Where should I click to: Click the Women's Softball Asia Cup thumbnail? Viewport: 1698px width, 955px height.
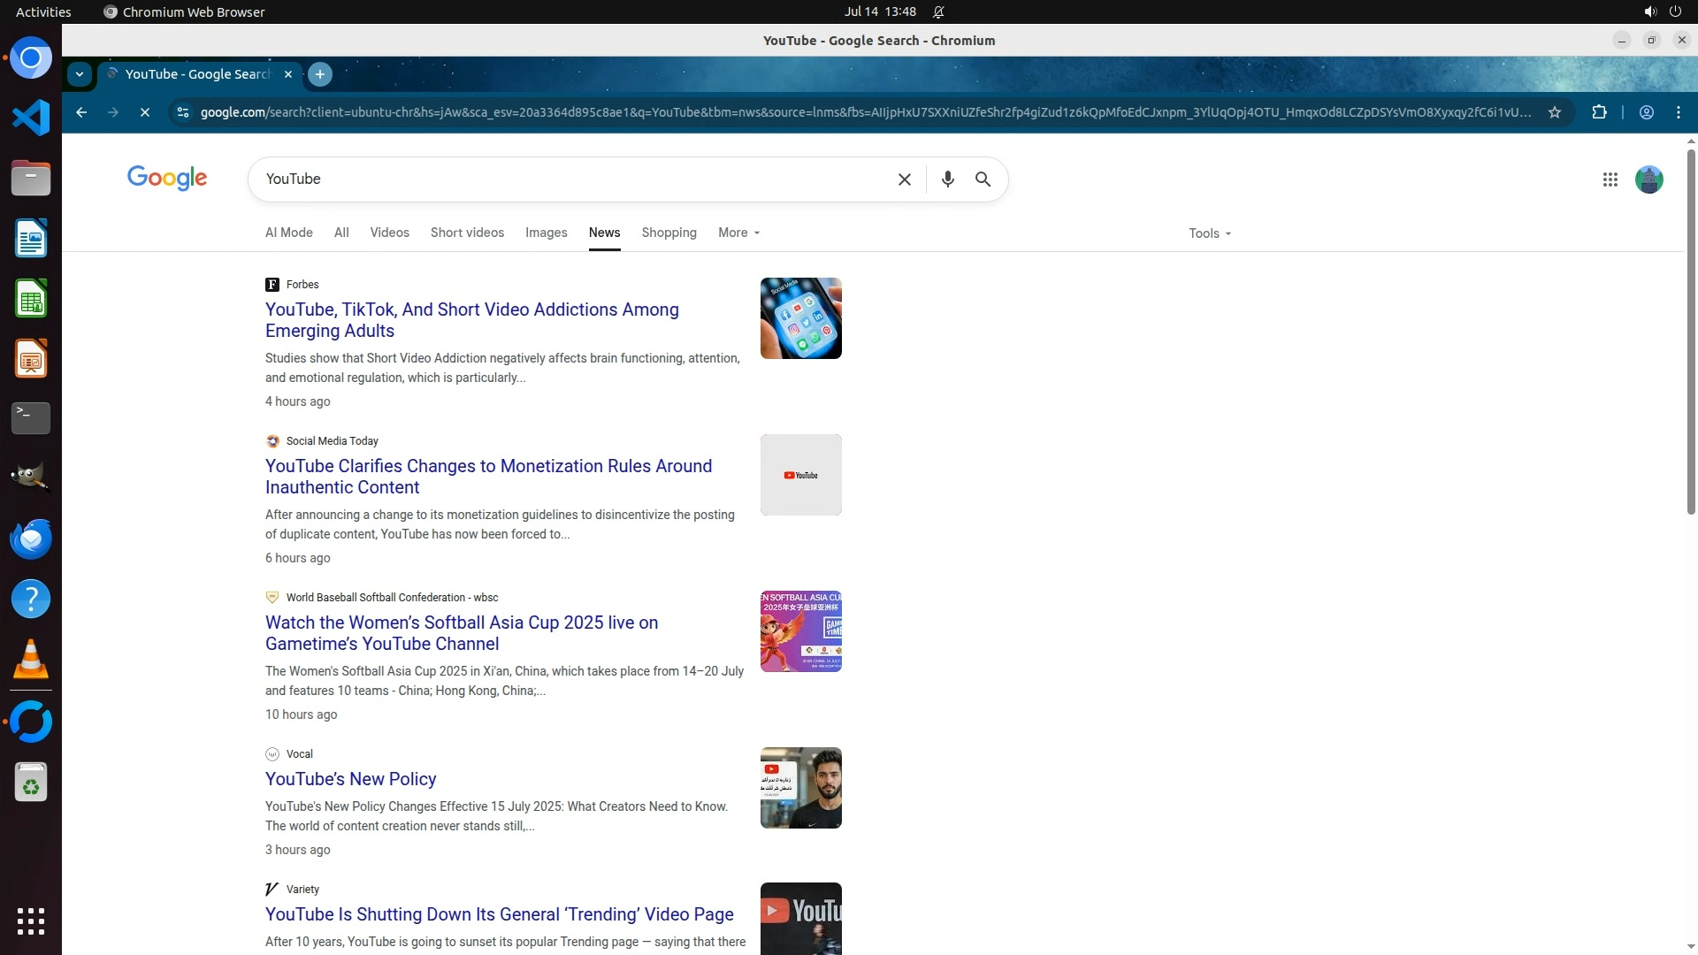(x=800, y=631)
